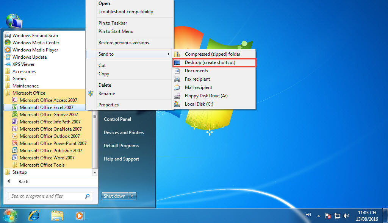Screen dimensions: 388x223
Task: Click the Shut down button
Action: (114, 196)
